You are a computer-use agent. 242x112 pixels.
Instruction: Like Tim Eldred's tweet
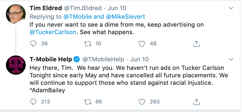[x=142, y=44]
